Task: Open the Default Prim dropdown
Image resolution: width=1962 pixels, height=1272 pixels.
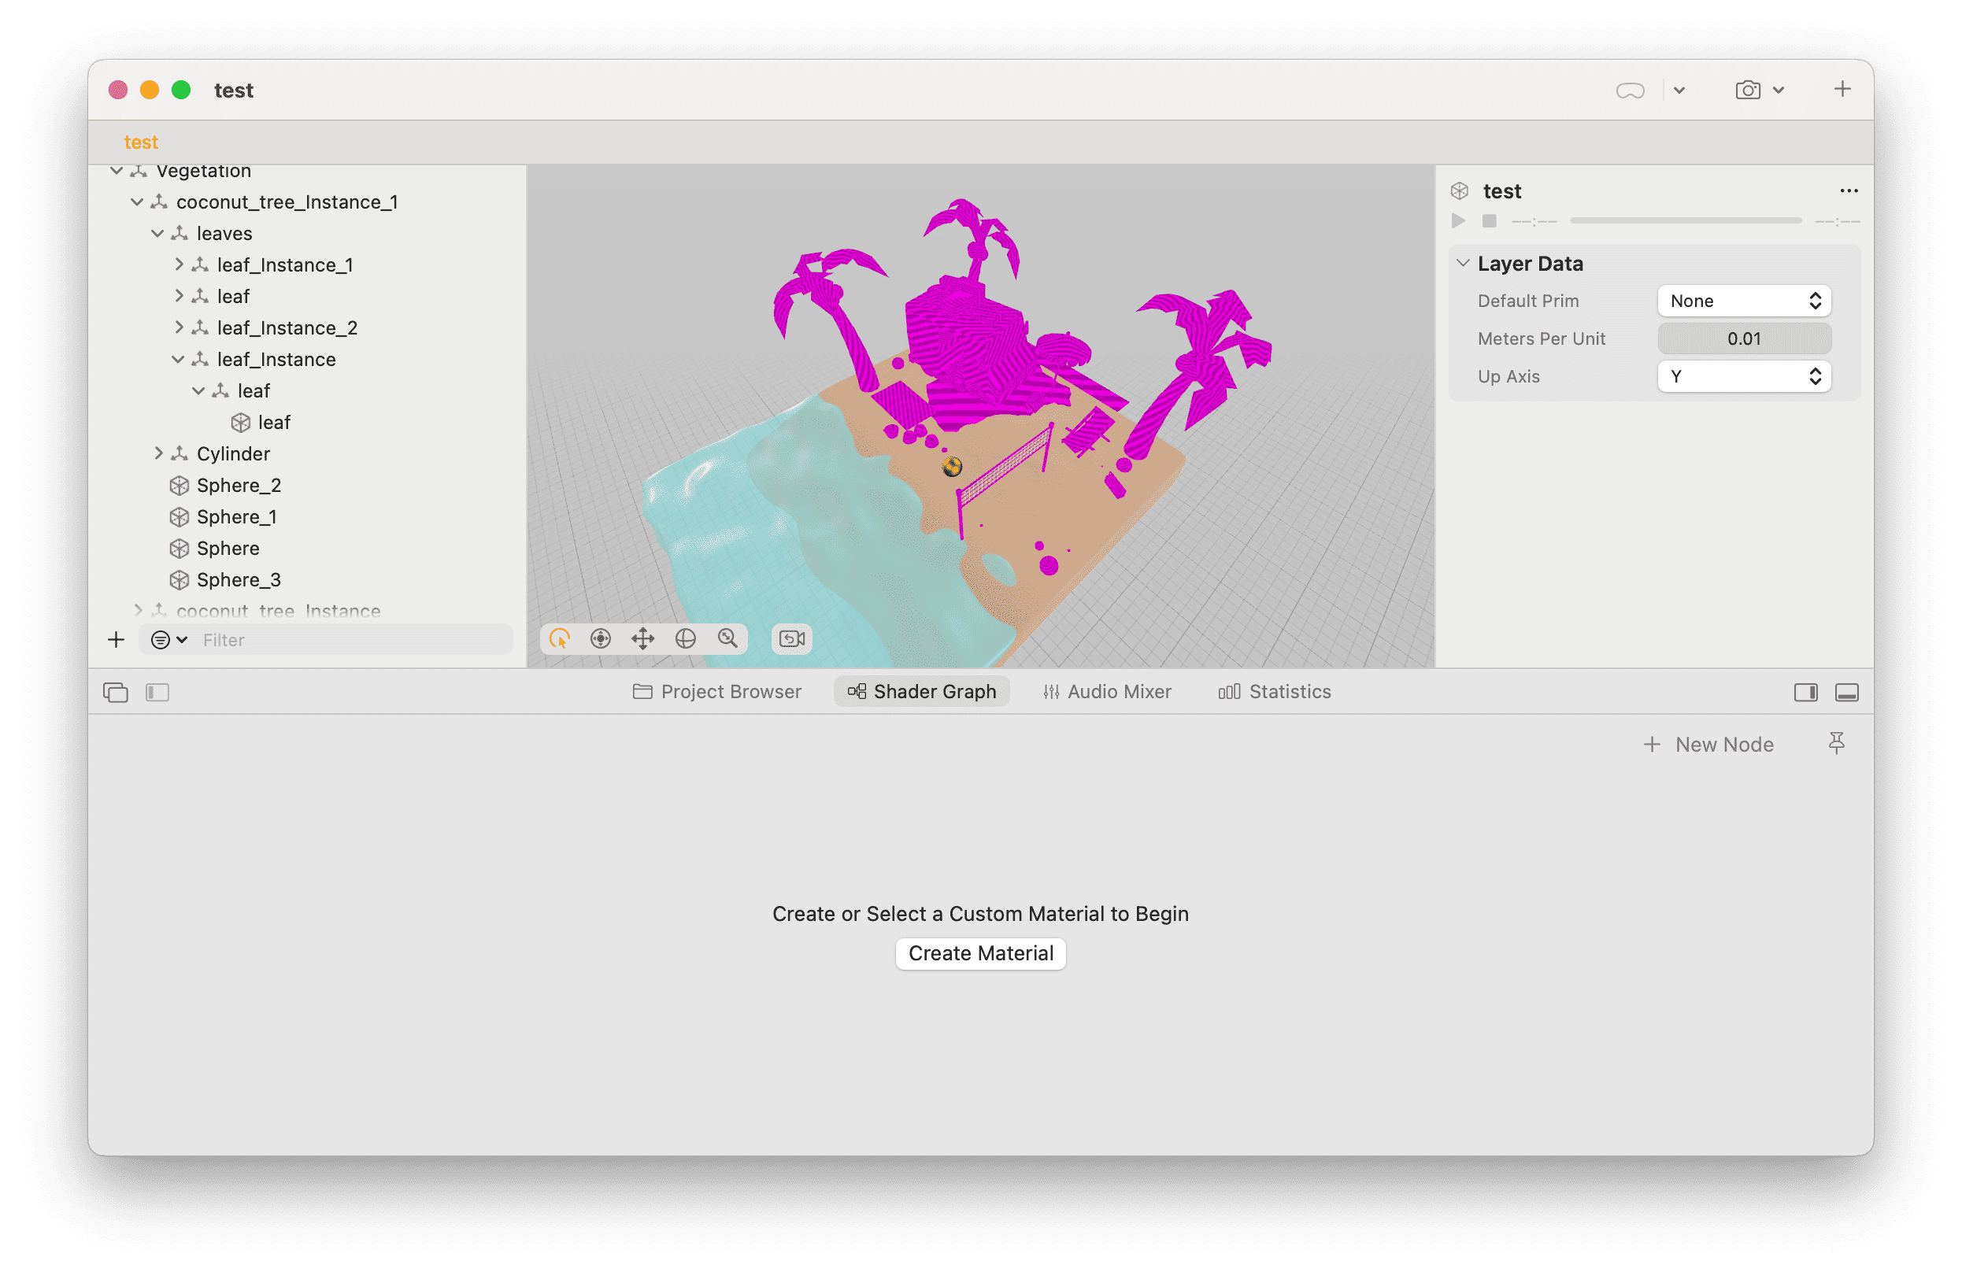Action: click(1744, 301)
